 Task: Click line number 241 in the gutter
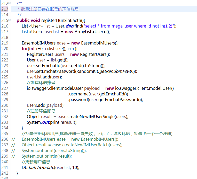click(5, 168)
